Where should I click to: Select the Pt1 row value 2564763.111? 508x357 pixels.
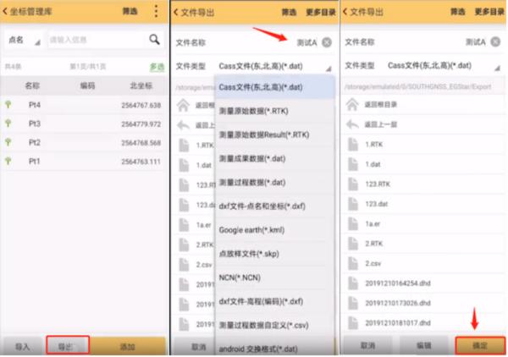(141, 162)
